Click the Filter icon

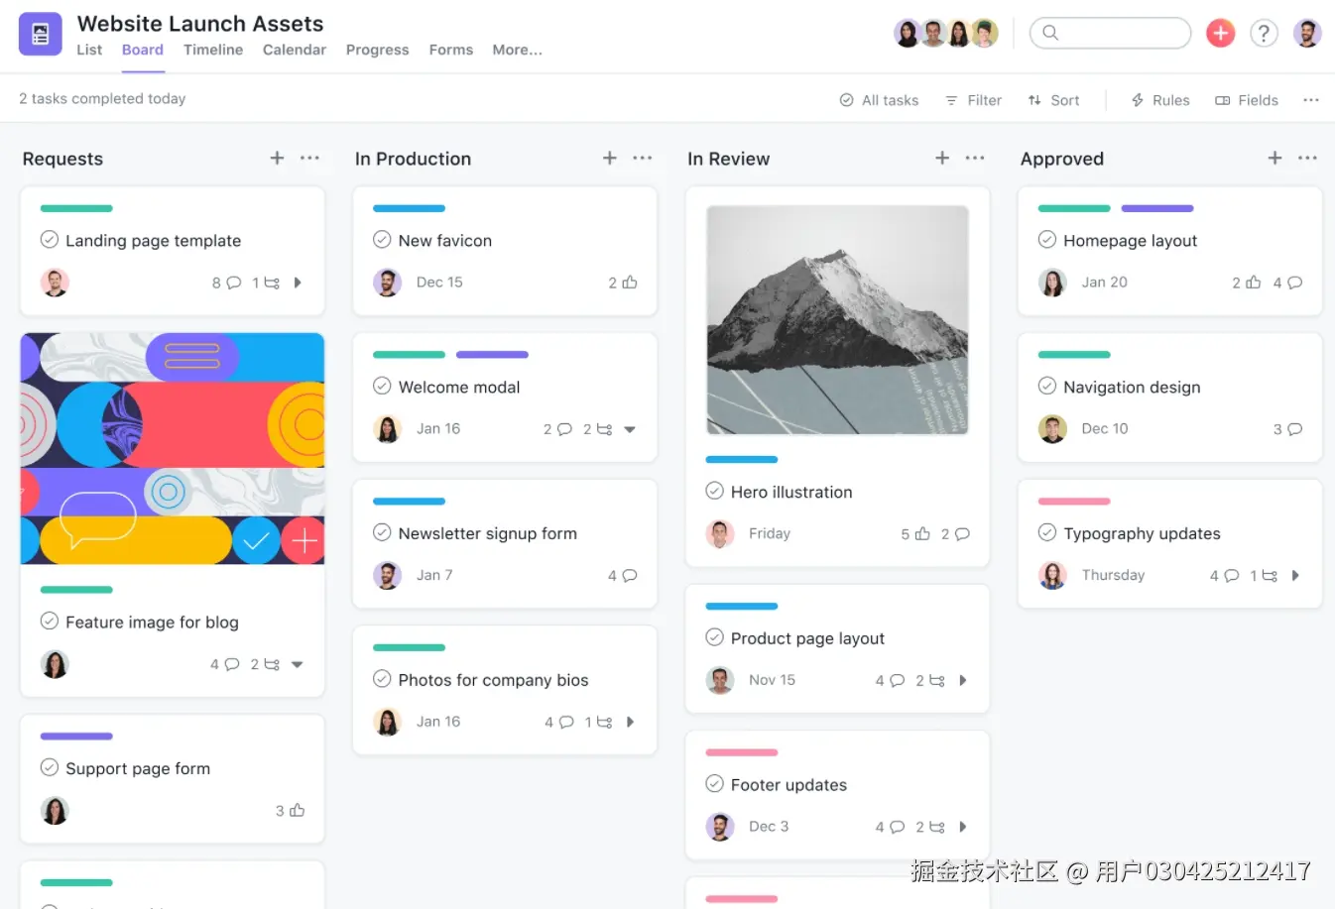(x=954, y=100)
